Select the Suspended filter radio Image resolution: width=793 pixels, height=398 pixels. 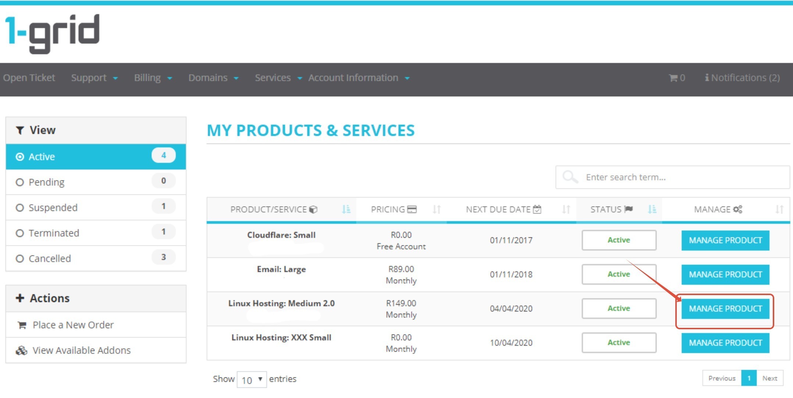click(20, 208)
